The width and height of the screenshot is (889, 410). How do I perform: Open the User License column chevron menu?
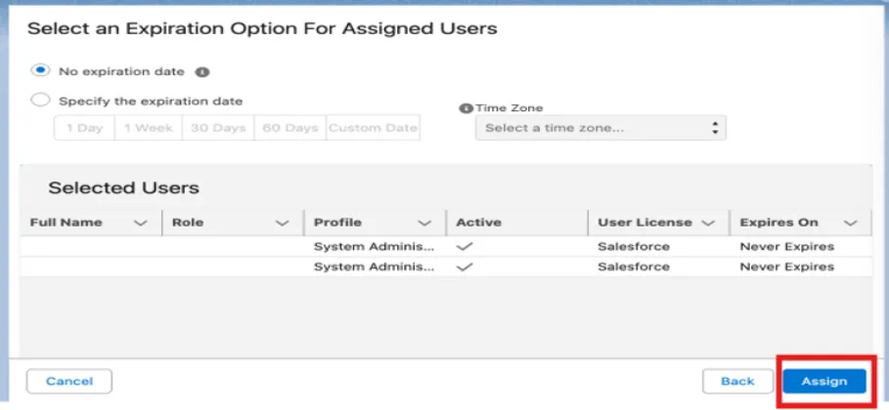tap(707, 224)
